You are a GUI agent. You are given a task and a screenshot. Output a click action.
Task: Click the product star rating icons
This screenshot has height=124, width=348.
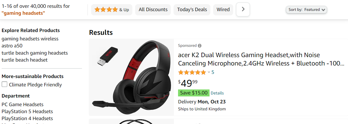[x=192, y=72]
